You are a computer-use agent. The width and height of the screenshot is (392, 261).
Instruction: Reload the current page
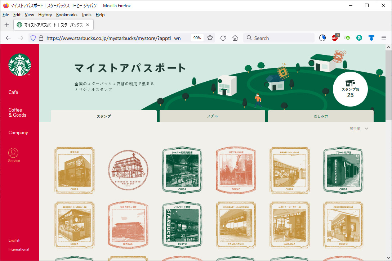click(x=223, y=38)
